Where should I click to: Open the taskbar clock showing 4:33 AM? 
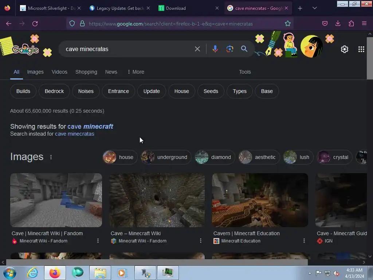[x=354, y=273]
